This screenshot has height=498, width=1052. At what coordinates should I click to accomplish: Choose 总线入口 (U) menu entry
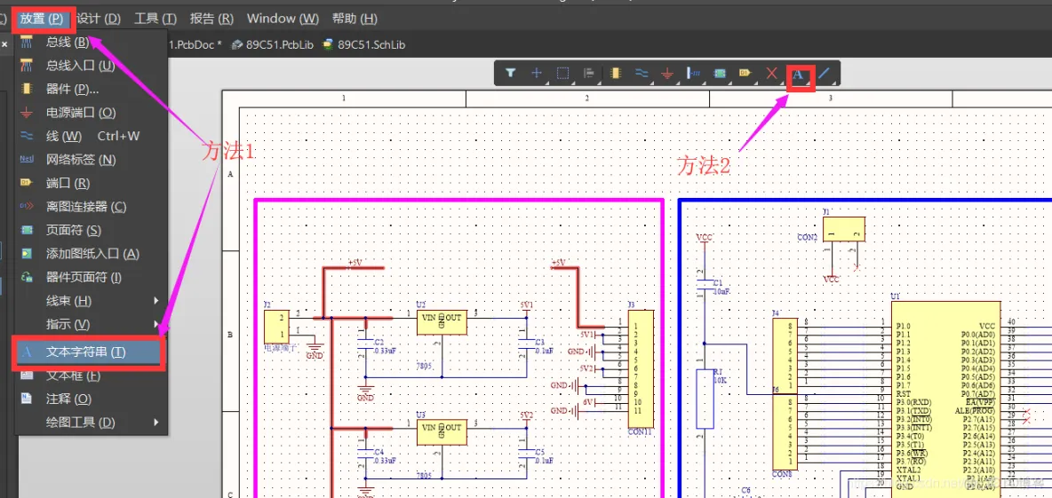[92, 66]
